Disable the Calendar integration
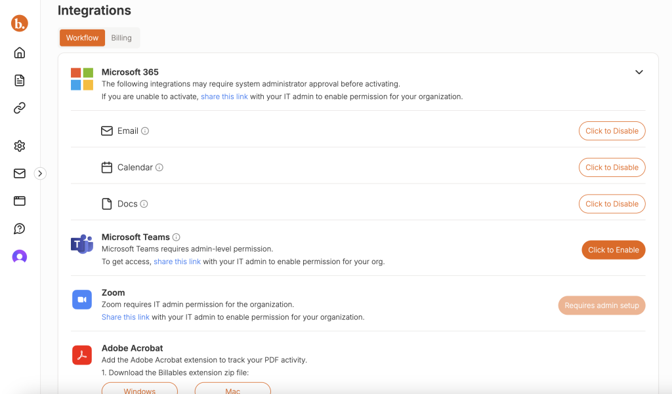 pos(612,167)
